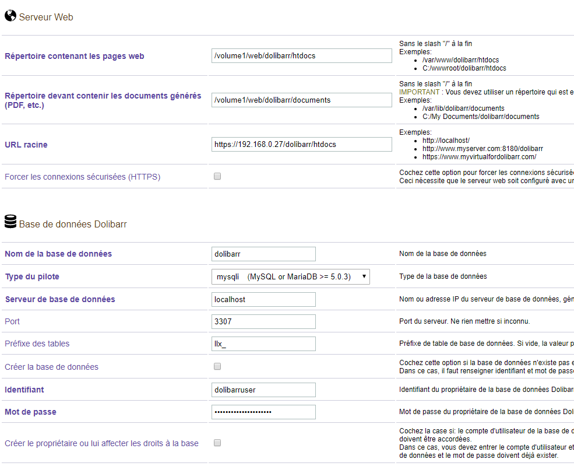
Task: Click the globe icon beside Serveur Web
Action: pos(10,16)
